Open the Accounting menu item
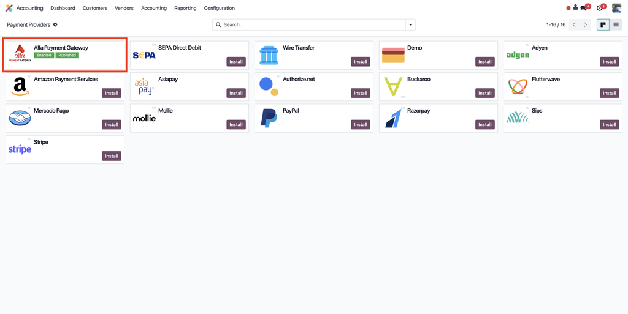 (154, 8)
